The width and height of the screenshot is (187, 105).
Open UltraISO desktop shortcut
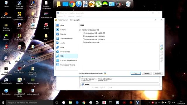20,26
